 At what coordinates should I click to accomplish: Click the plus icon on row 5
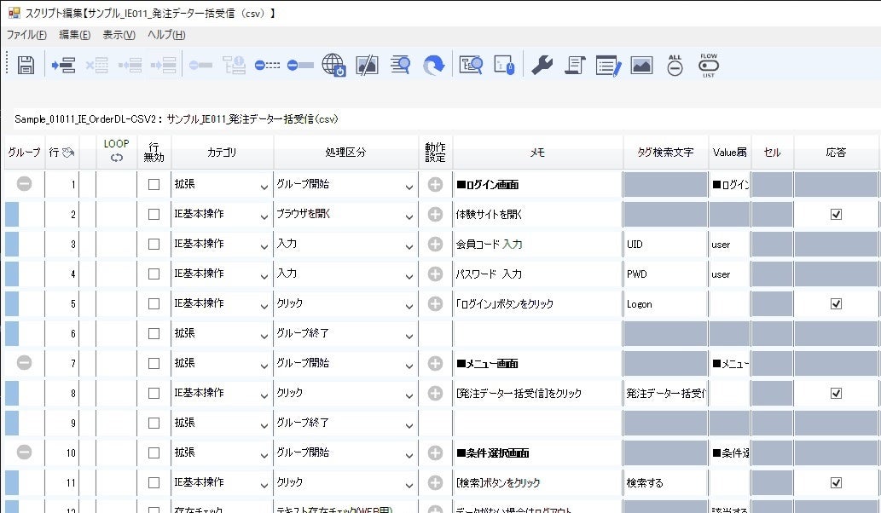tap(435, 303)
